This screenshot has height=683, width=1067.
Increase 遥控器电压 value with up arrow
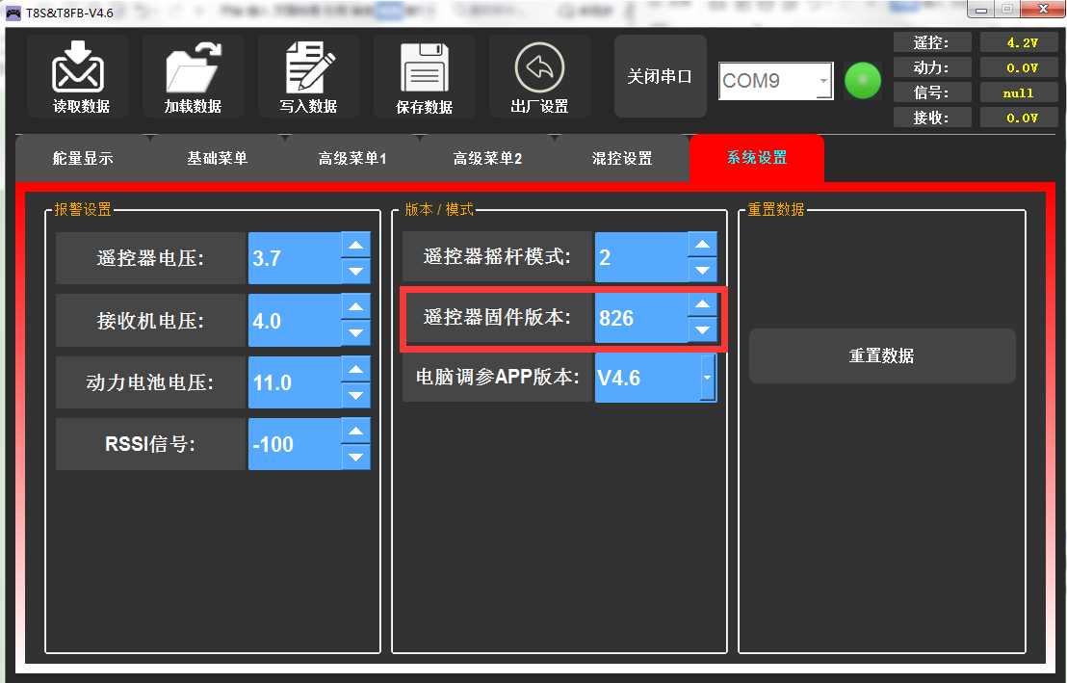[356, 246]
